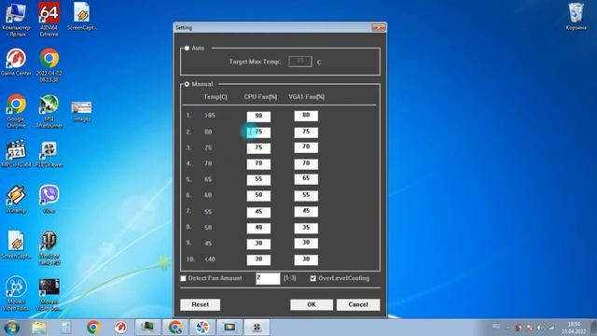Launch World of Tanks desktop shortcut
This screenshot has height=336, width=597.
pyautogui.click(x=49, y=247)
